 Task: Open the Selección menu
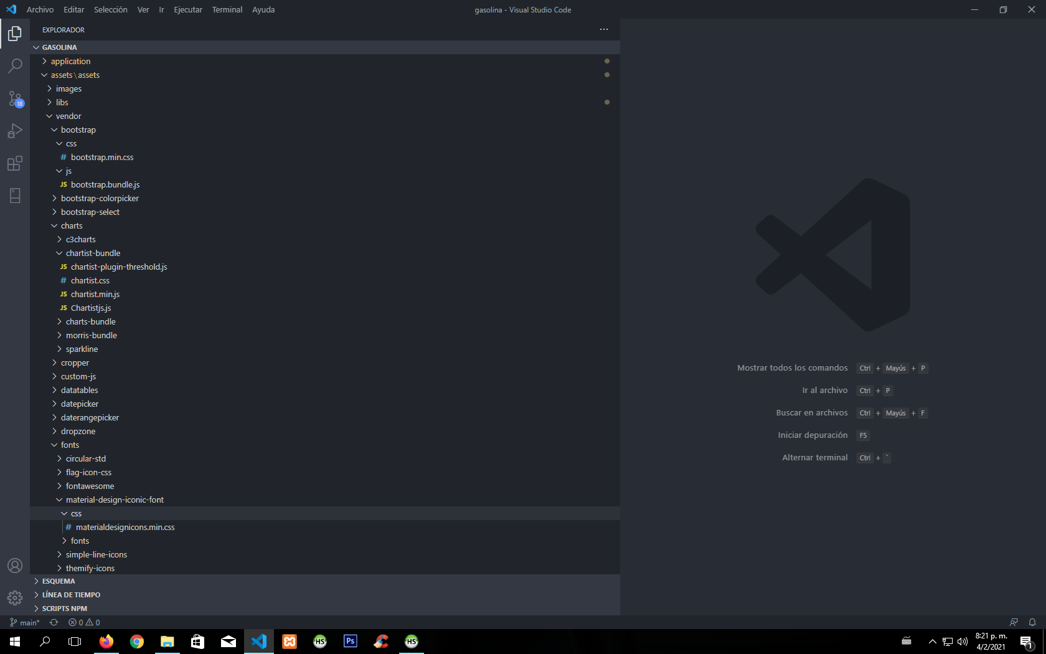[110, 9]
